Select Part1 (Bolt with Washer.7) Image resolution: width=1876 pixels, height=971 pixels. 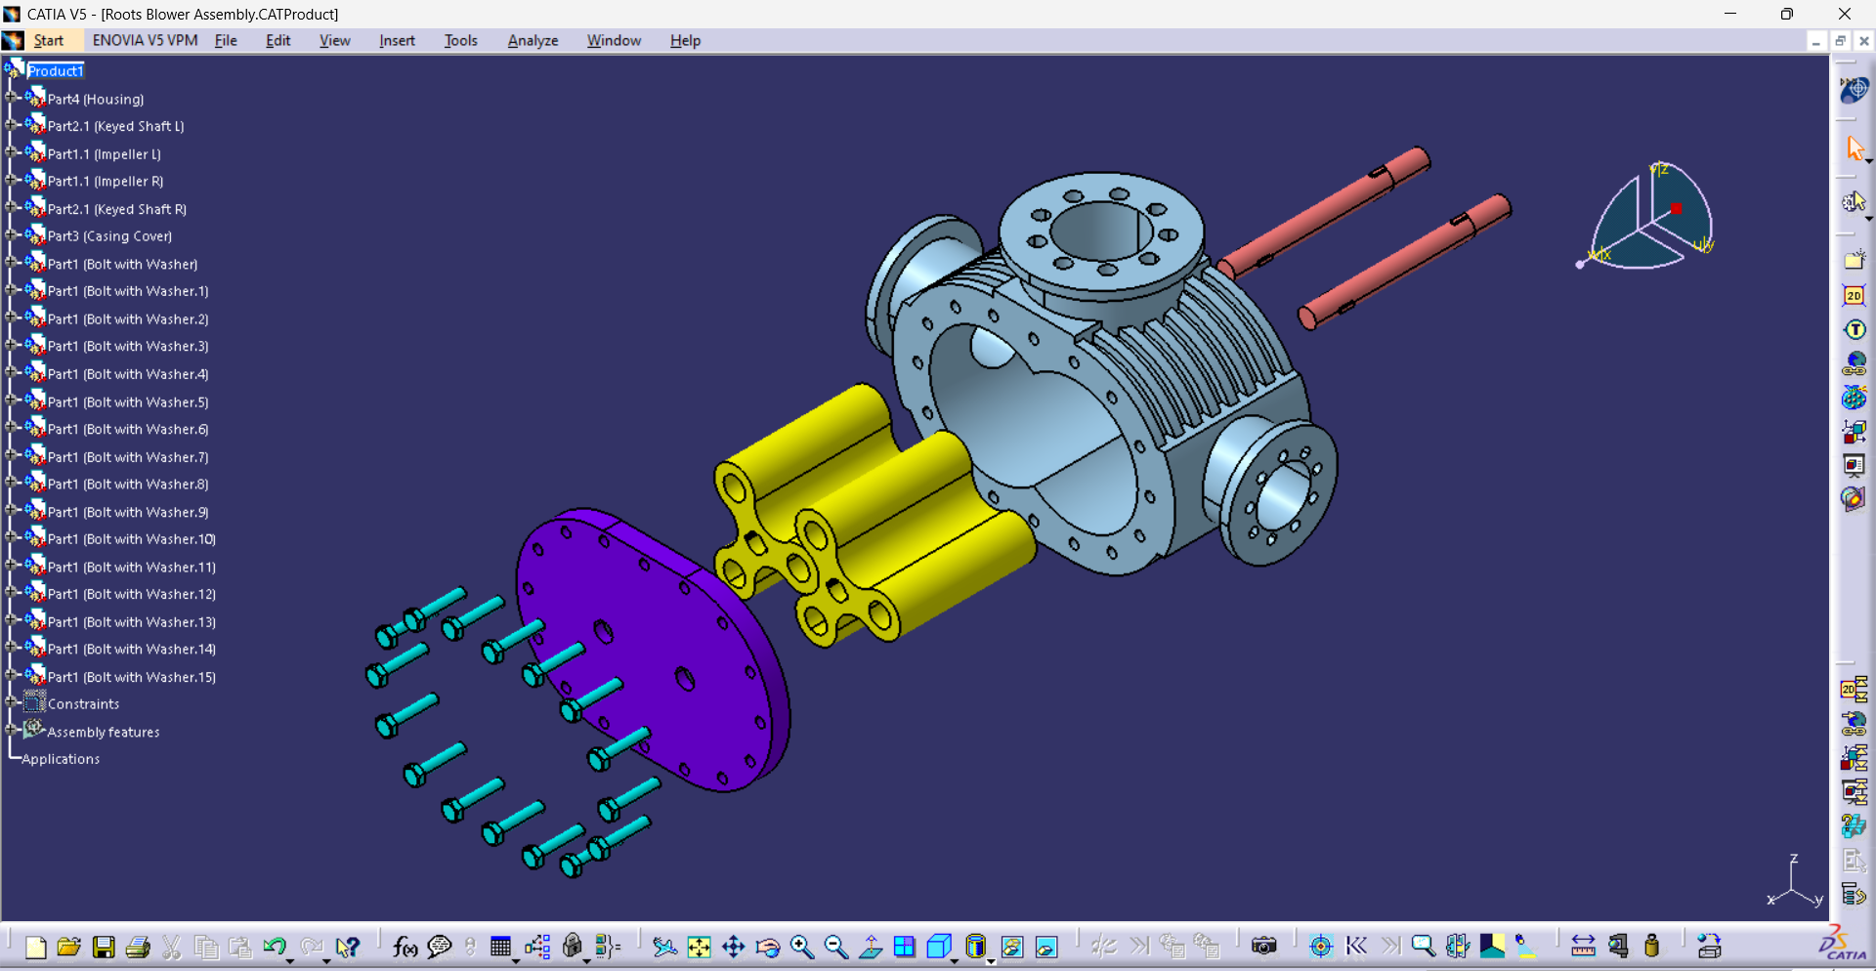pos(128,457)
